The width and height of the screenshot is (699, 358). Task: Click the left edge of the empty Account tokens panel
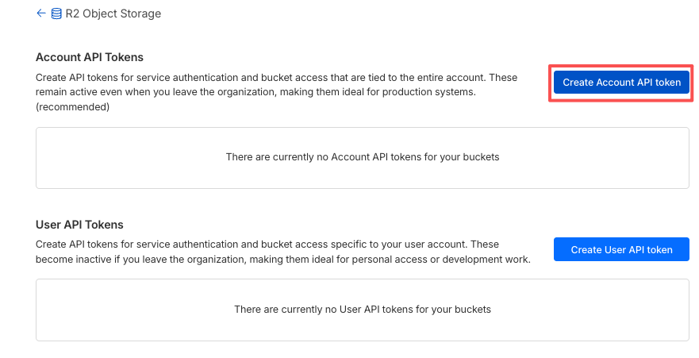click(38, 158)
